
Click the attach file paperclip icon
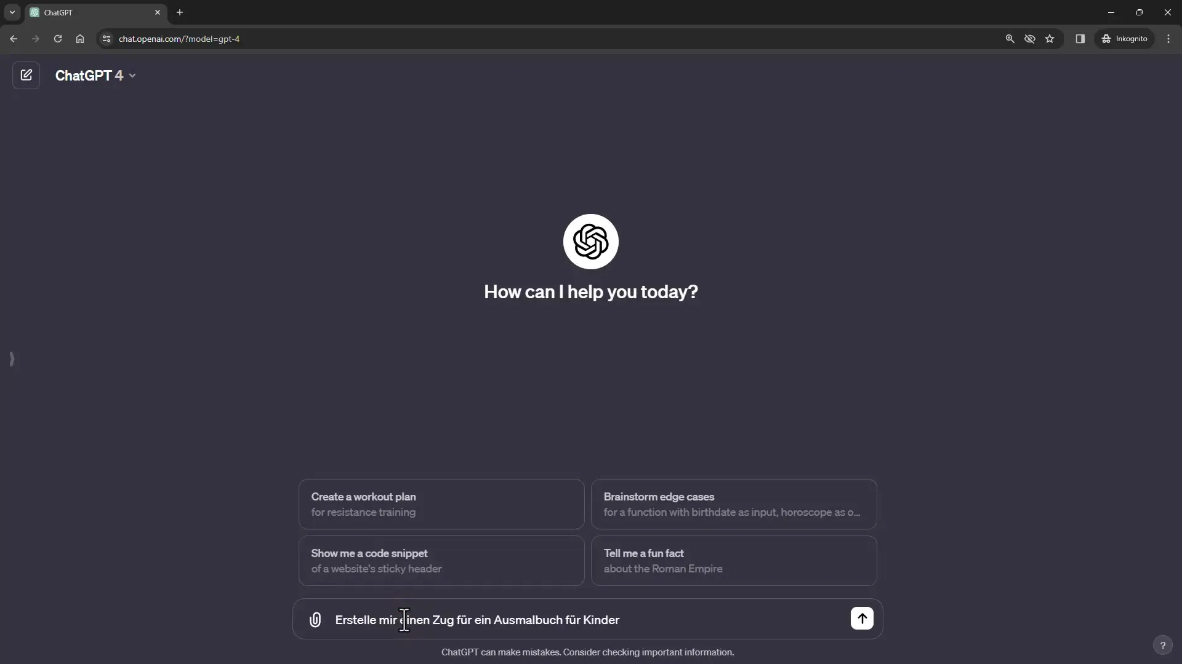[x=315, y=619]
